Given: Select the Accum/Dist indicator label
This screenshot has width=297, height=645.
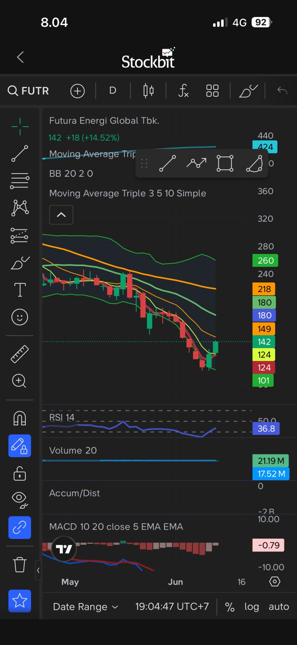Looking at the screenshot, I should click(x=74, y=493).
